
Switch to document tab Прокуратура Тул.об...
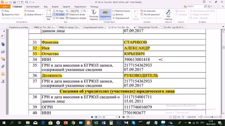(149, 27)
